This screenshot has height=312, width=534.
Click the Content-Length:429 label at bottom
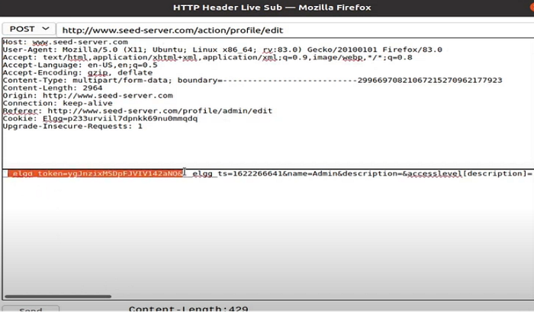tap(188, 309)
